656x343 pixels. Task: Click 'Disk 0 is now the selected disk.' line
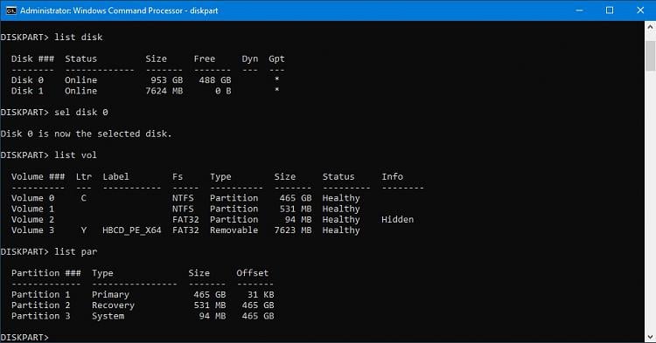87,134
